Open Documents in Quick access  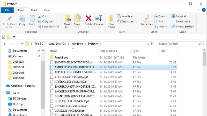20,51
